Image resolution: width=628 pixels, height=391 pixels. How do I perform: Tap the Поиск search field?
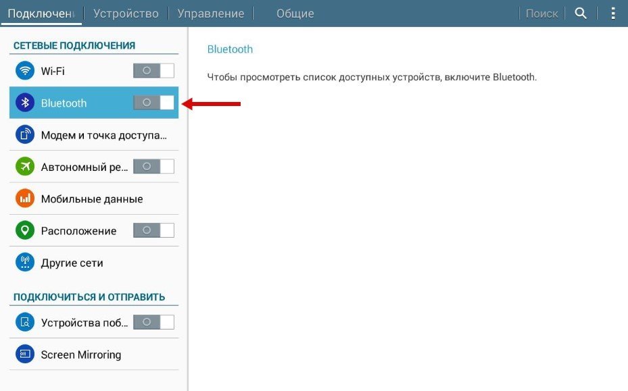point(541,14)
